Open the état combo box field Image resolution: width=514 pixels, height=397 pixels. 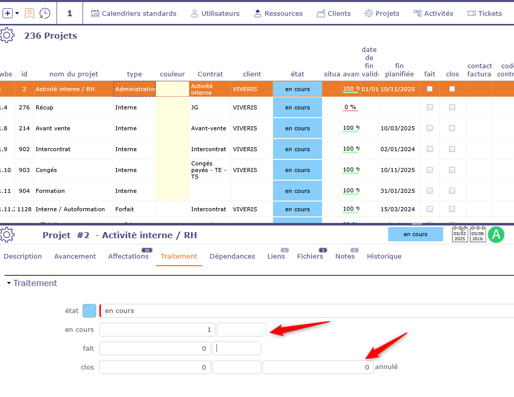pos(306,310)
